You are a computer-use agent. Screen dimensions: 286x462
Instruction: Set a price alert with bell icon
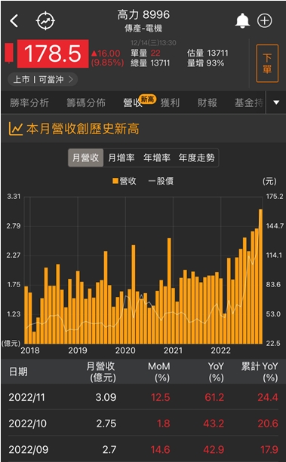pos(243,21)
